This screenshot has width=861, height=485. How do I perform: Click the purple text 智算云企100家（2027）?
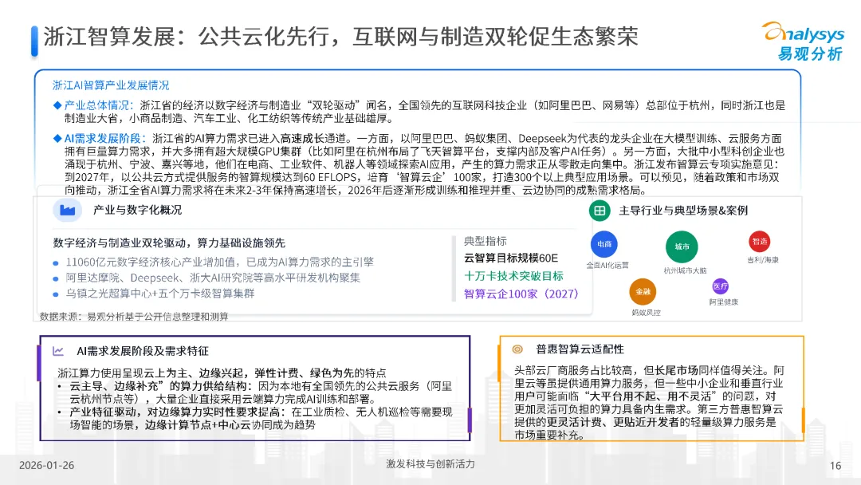(521, 294)
